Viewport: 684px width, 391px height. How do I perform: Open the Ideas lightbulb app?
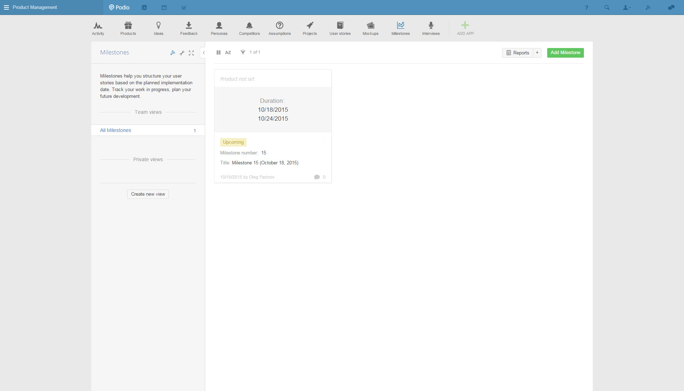(159, 28)
